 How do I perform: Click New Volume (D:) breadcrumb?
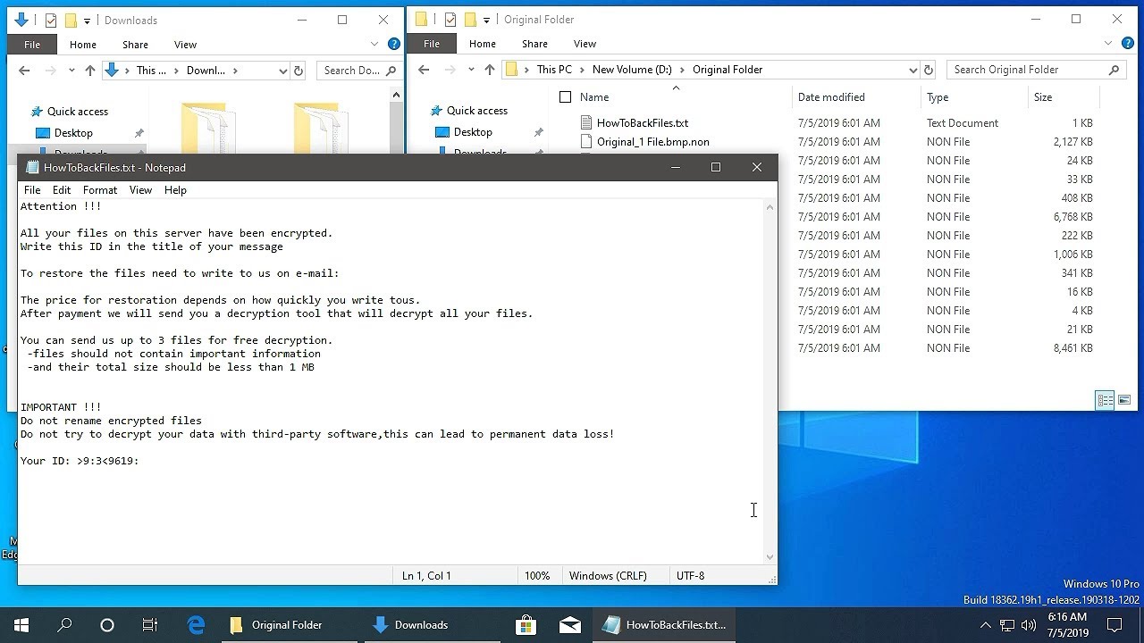point(632,70)
